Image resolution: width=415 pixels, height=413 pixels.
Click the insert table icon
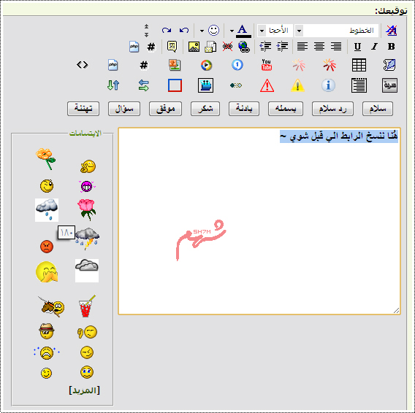click(359, 65)
